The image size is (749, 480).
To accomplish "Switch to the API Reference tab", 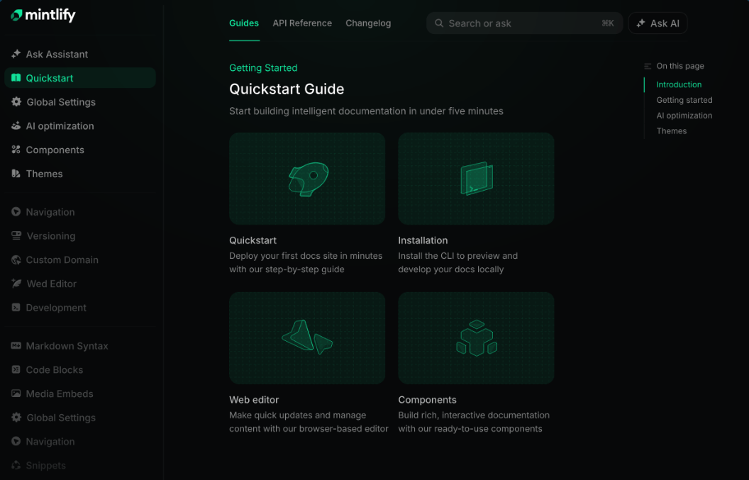I will coord(302,23).
